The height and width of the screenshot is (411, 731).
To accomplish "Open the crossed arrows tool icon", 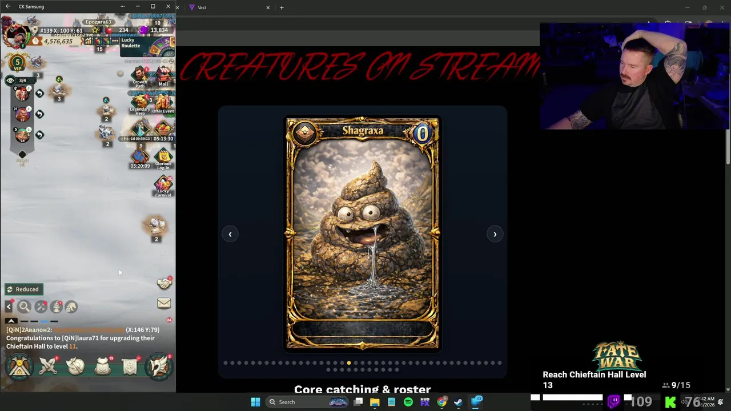I will tap(41, 307).
